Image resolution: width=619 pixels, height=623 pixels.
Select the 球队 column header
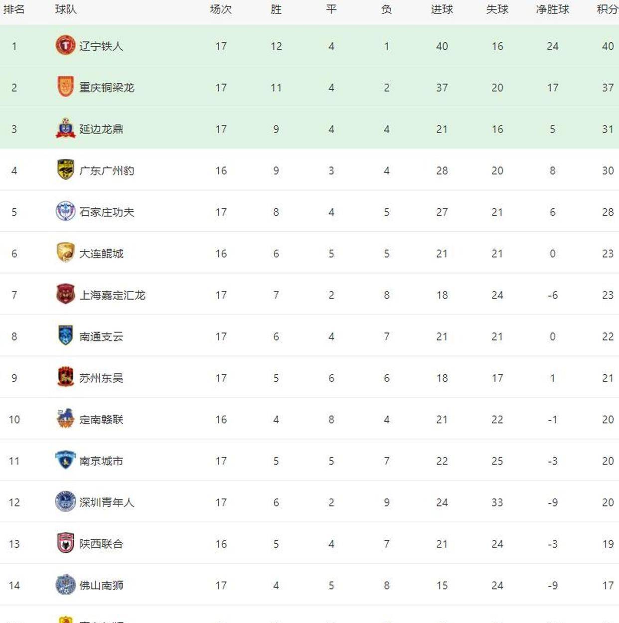66,9
